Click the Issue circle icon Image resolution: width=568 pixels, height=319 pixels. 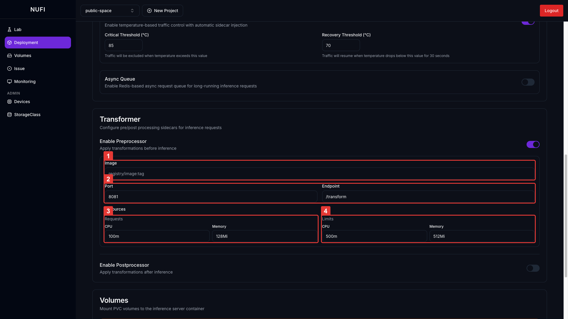9,69
